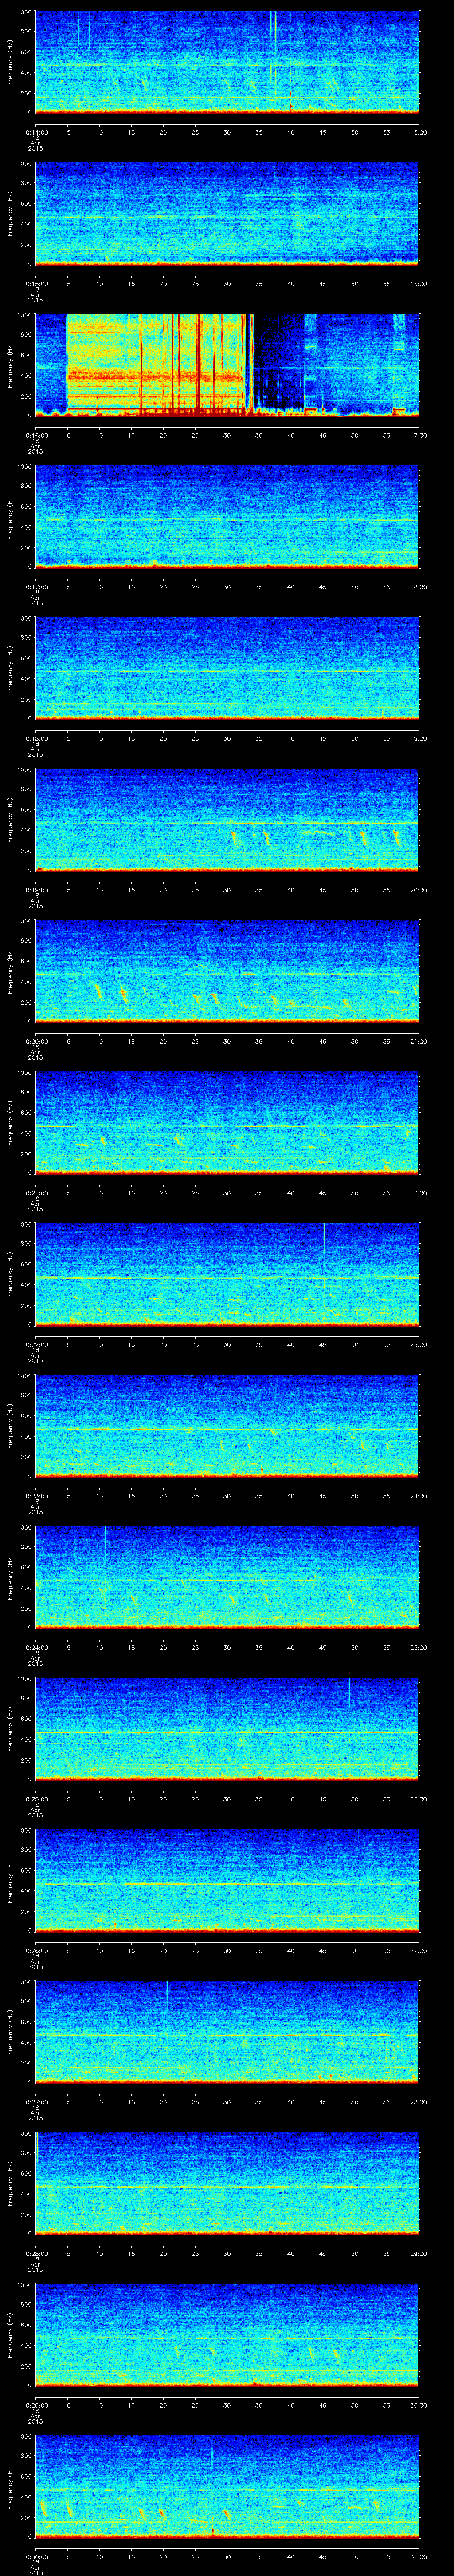Click the 31:00 end time label on the last axis
Viewport: 454px width, 2576px height.
pyautogui.click(x=419, y=2556)
